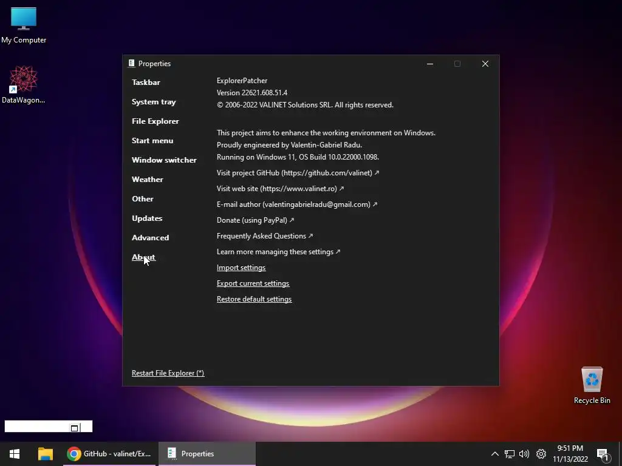The width and height of the screenshot is (622, 466).
Task: Switch to the Window switcher section
Action: (x=164, y=160)
